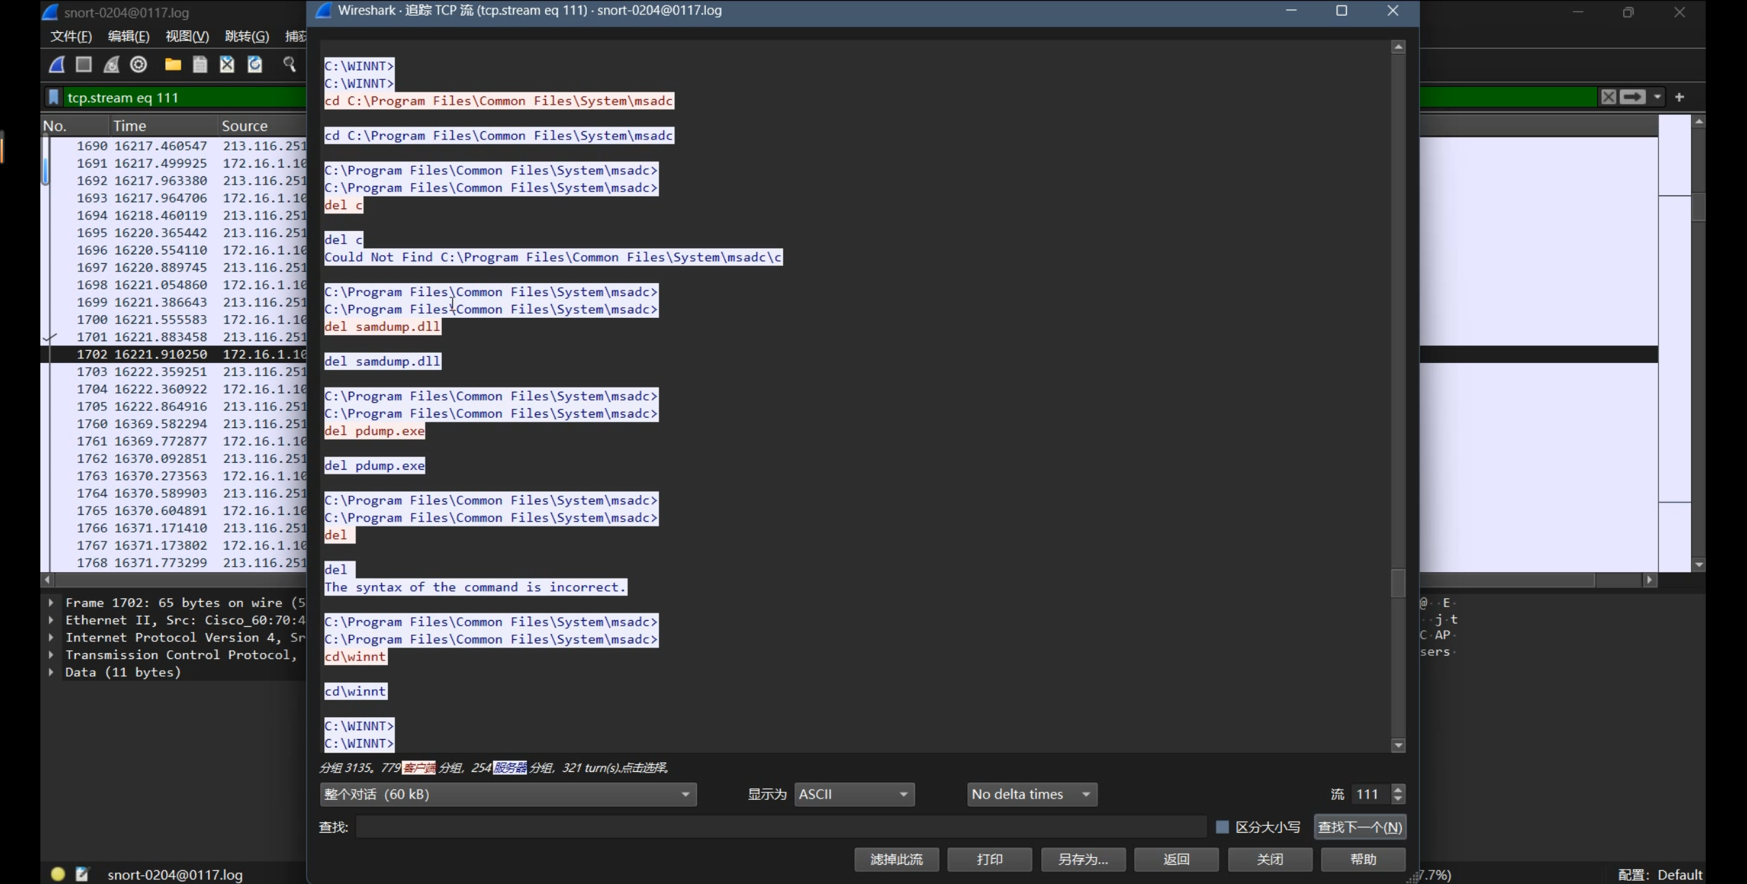Open the 视图(V) view menu
The width and height of the screenshot is (1747, 884).
(x=187, y=36)
